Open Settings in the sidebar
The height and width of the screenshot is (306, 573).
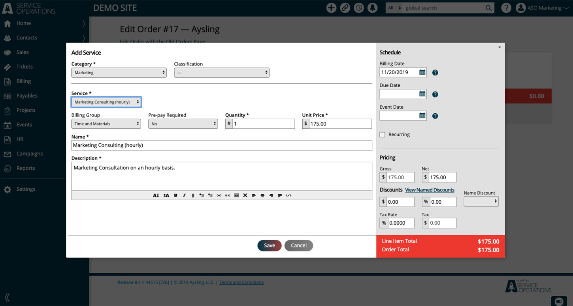coord(26,189)
